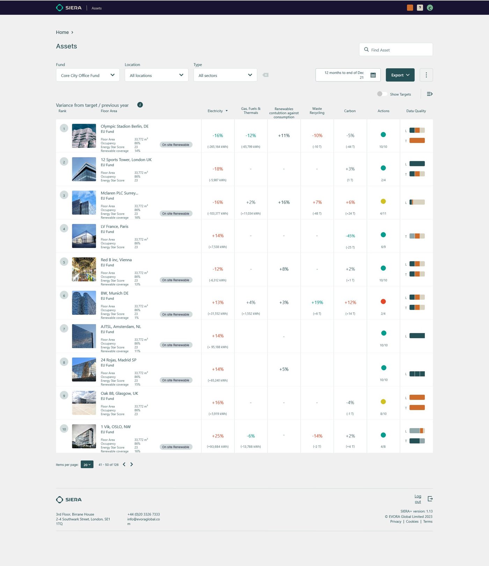Open the LV France, Paris building thumbnail
Screen dimensions: 489x566
coord(84,236)
